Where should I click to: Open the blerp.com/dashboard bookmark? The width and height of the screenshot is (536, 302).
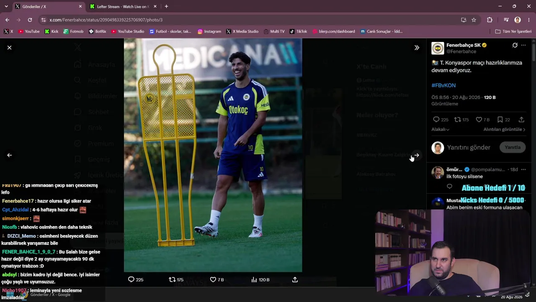(333, 31)
